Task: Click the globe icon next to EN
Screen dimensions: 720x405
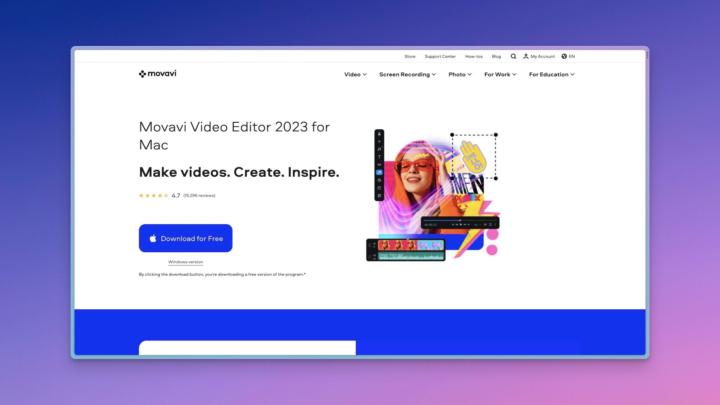Action: pyautogui.click(x=564, y=56)
